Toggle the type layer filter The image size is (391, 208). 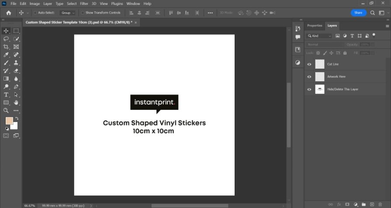pos(352,36)
